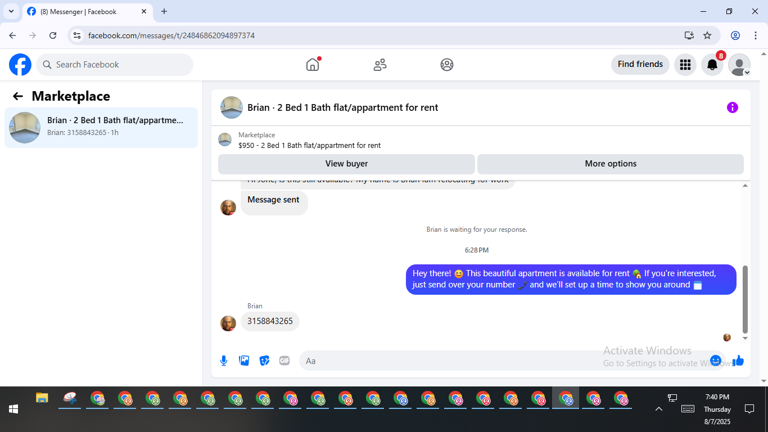Click the voice clip microphone icon
This screenshot has height=432, width=768.
pyautogui.click(x=224, y=361)
